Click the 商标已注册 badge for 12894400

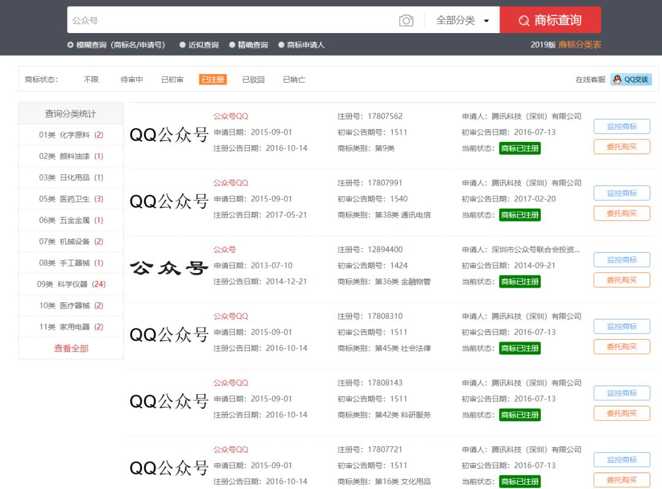(520, 282)
